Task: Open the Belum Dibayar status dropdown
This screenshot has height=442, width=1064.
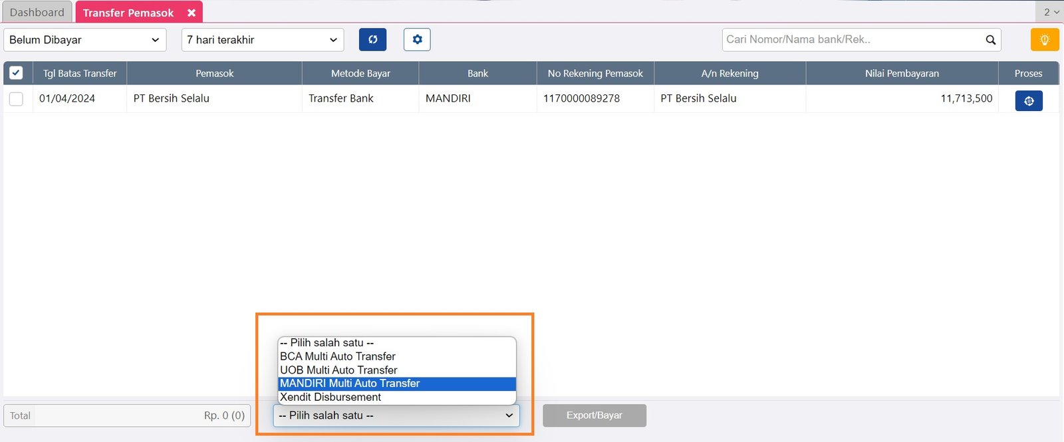Action: pos(84,40)
